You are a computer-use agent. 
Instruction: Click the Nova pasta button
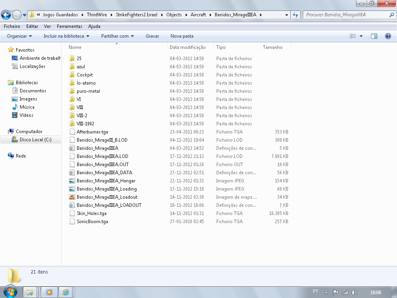tap(182, 36)
